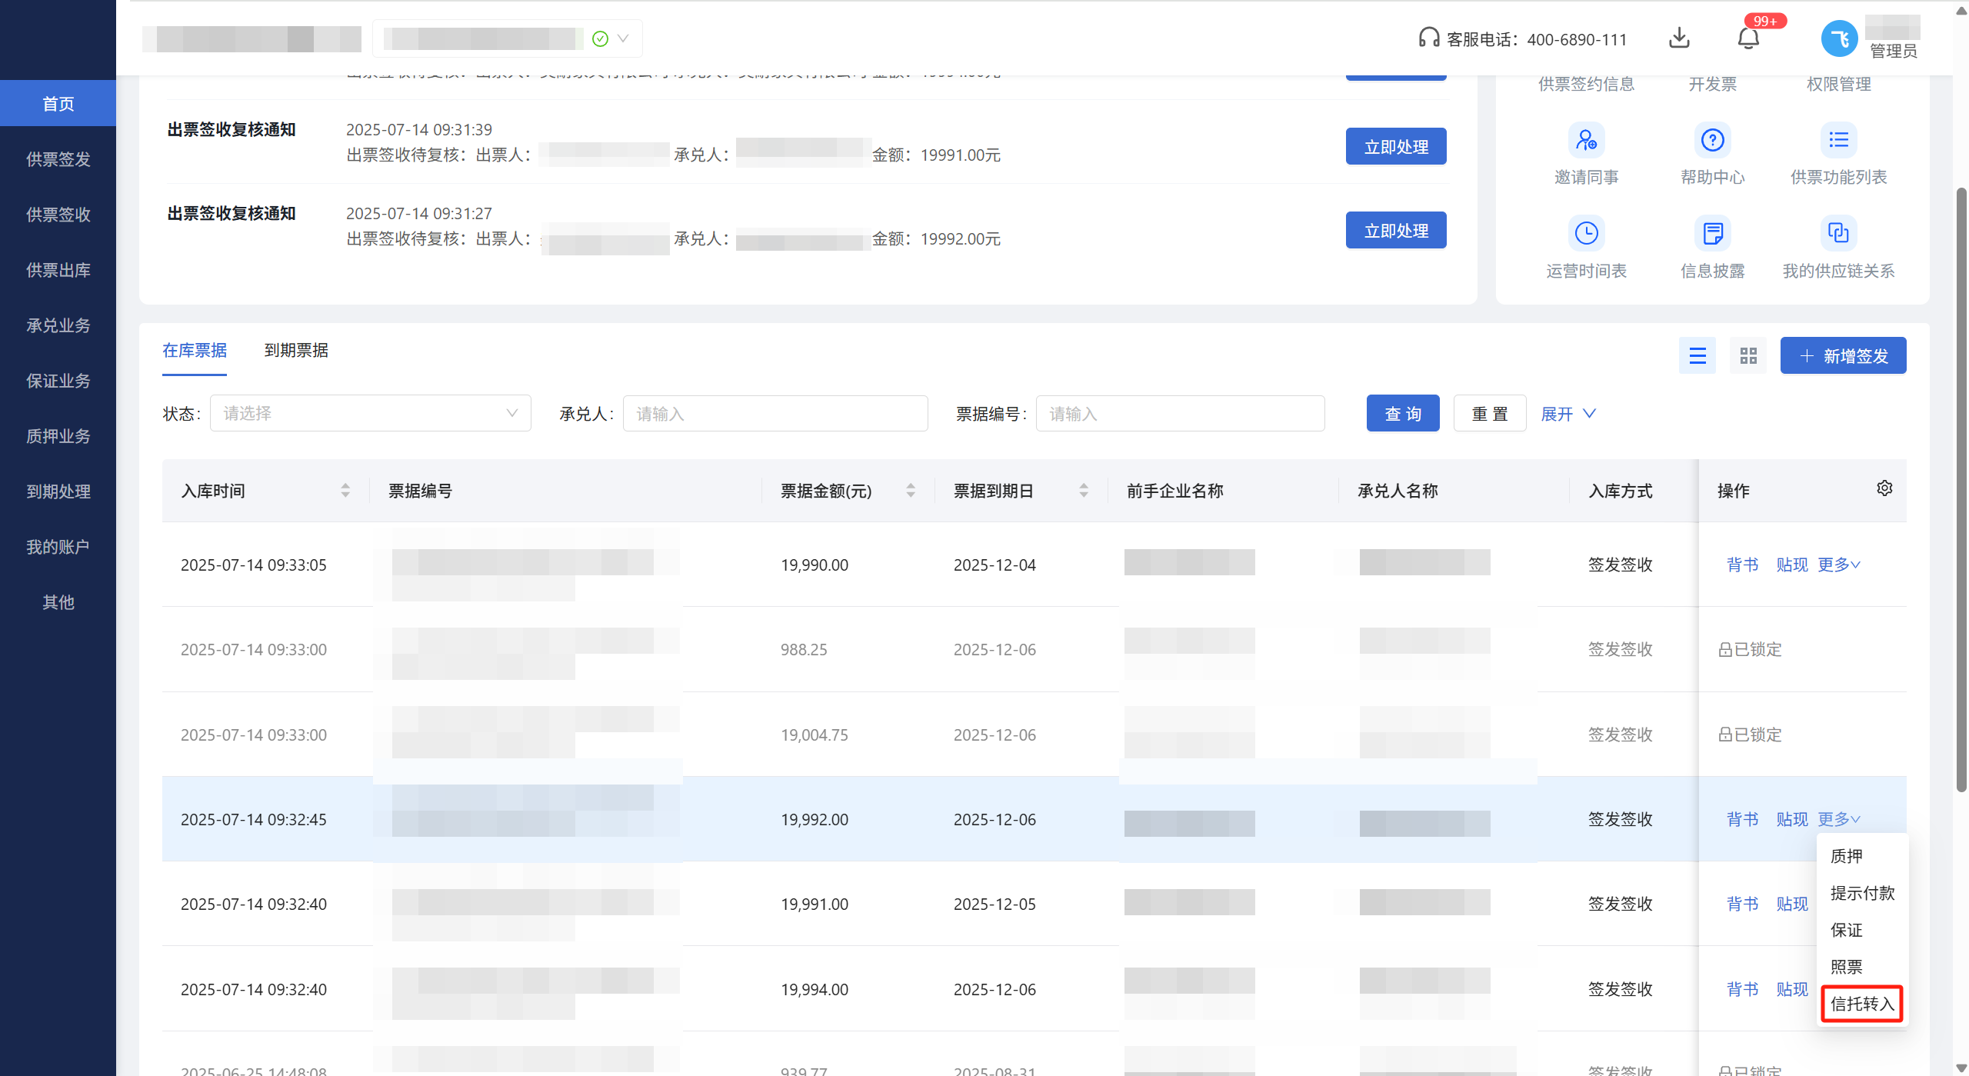Open table column settings gear
Screen dimensions: 1969x1076
[x=1884, y=488]
